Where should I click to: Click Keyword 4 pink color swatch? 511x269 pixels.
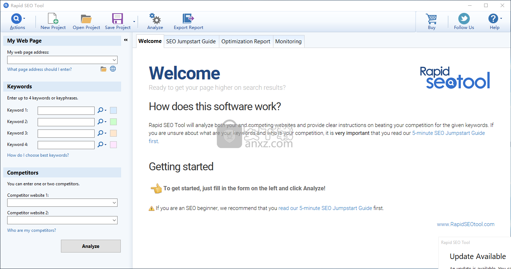(x=113, y=145)
